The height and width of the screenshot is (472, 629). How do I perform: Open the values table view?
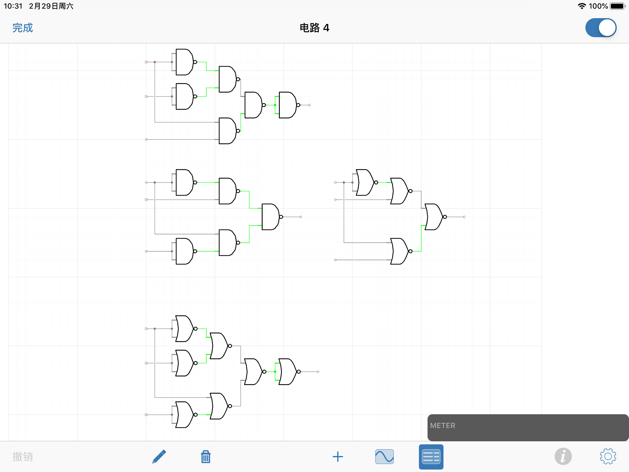[x=431, y=457]
